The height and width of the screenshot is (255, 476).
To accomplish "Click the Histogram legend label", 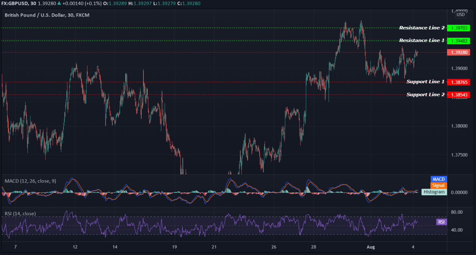I will [x=434, y=192].
